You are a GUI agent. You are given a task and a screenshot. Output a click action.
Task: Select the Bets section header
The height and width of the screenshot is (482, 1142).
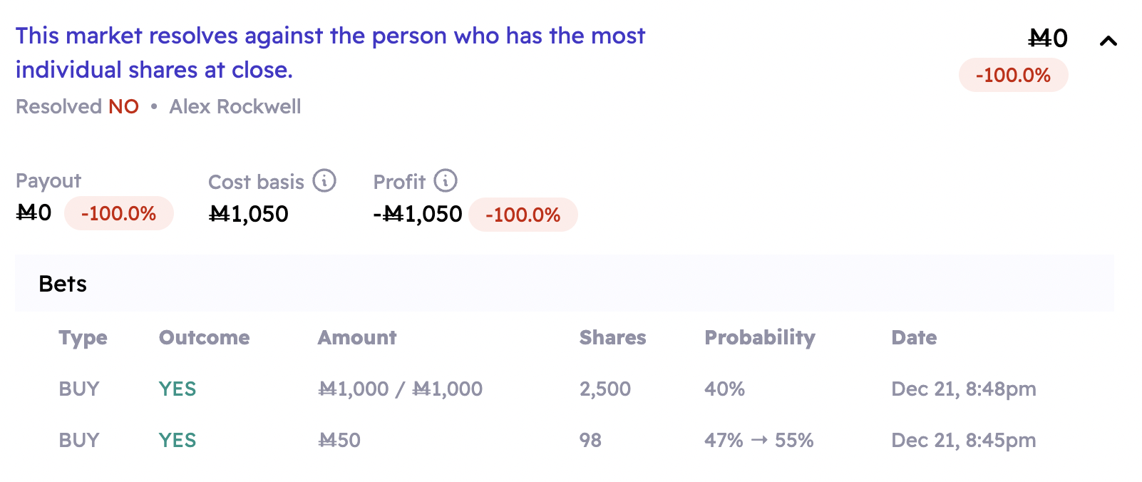(63, 284)
